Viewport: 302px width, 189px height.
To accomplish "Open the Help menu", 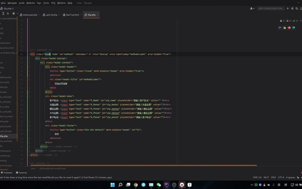I will 70,3.
